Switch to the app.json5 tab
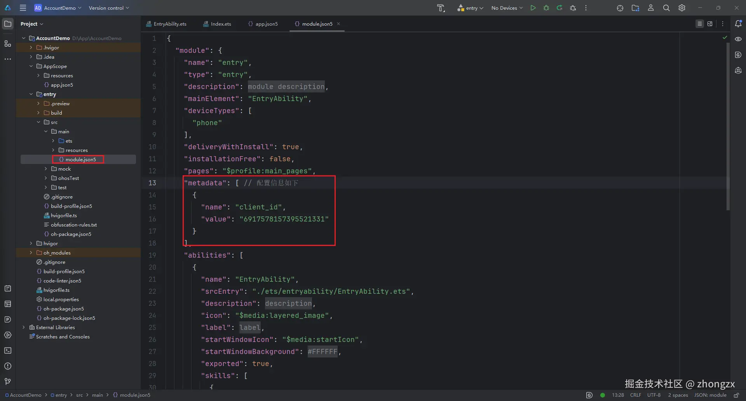Viewport: 746px width, 401px height. (x=263, y=24)
